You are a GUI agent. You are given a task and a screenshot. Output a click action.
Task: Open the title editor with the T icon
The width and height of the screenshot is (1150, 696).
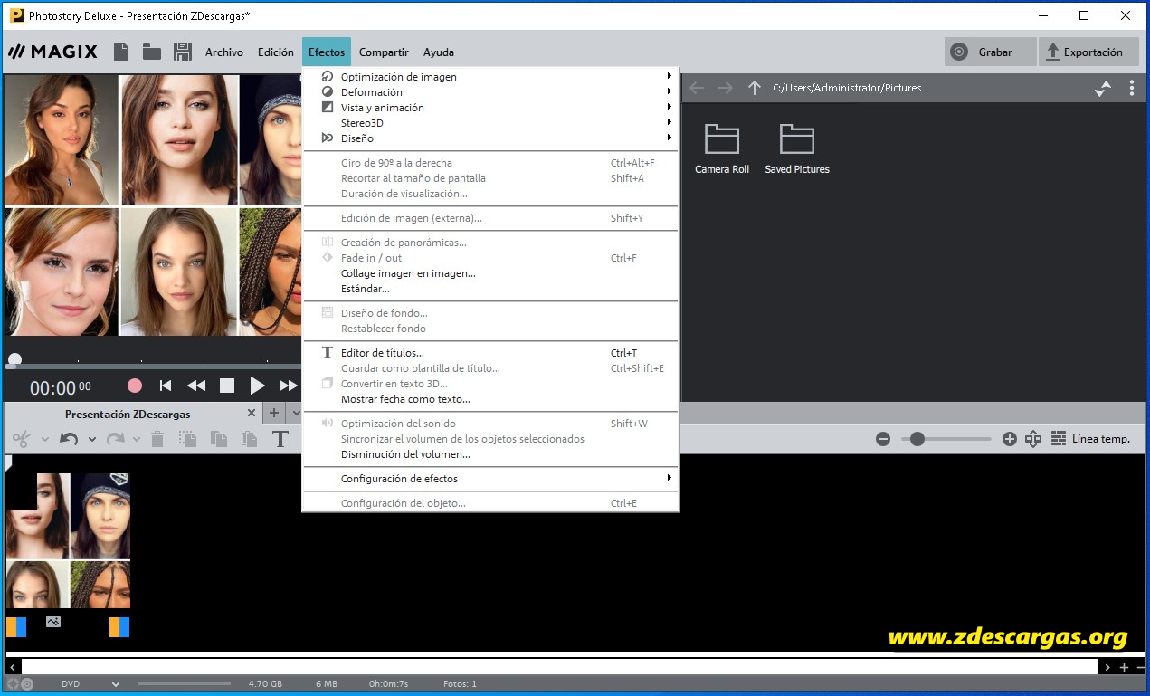[x=280, y=439]
